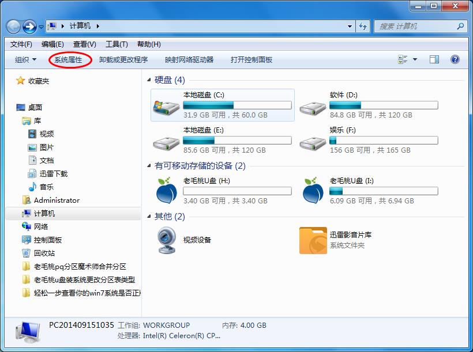Select the 音乐 library in sidebar
This screenshot has height=352, width=473.
tap(47, 186)
